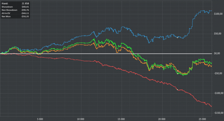Click the hover marker on the red non-showdown line
Screen dimensions: 224x121
click(177, 89)
